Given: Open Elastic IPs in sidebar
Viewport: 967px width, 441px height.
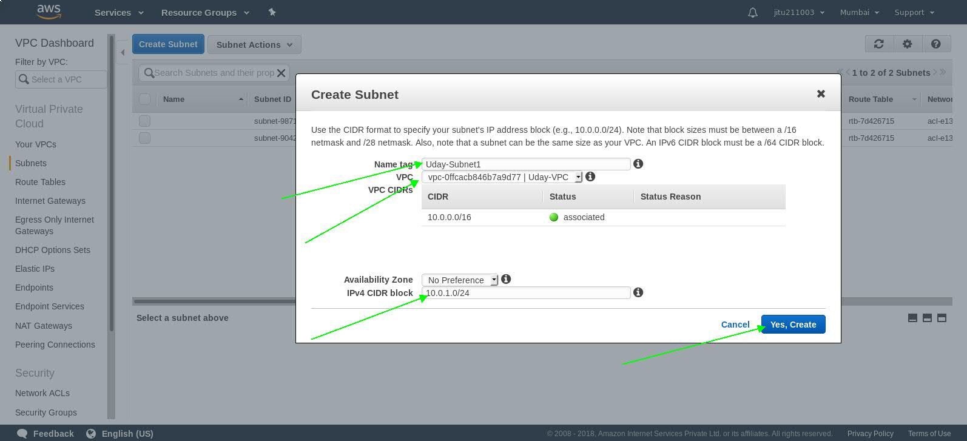Looking at the screenshot, I should [35, 269].
